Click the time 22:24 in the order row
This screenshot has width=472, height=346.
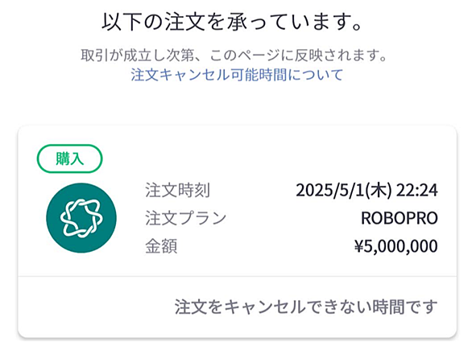pyautogui.click(x=417, y=190)
